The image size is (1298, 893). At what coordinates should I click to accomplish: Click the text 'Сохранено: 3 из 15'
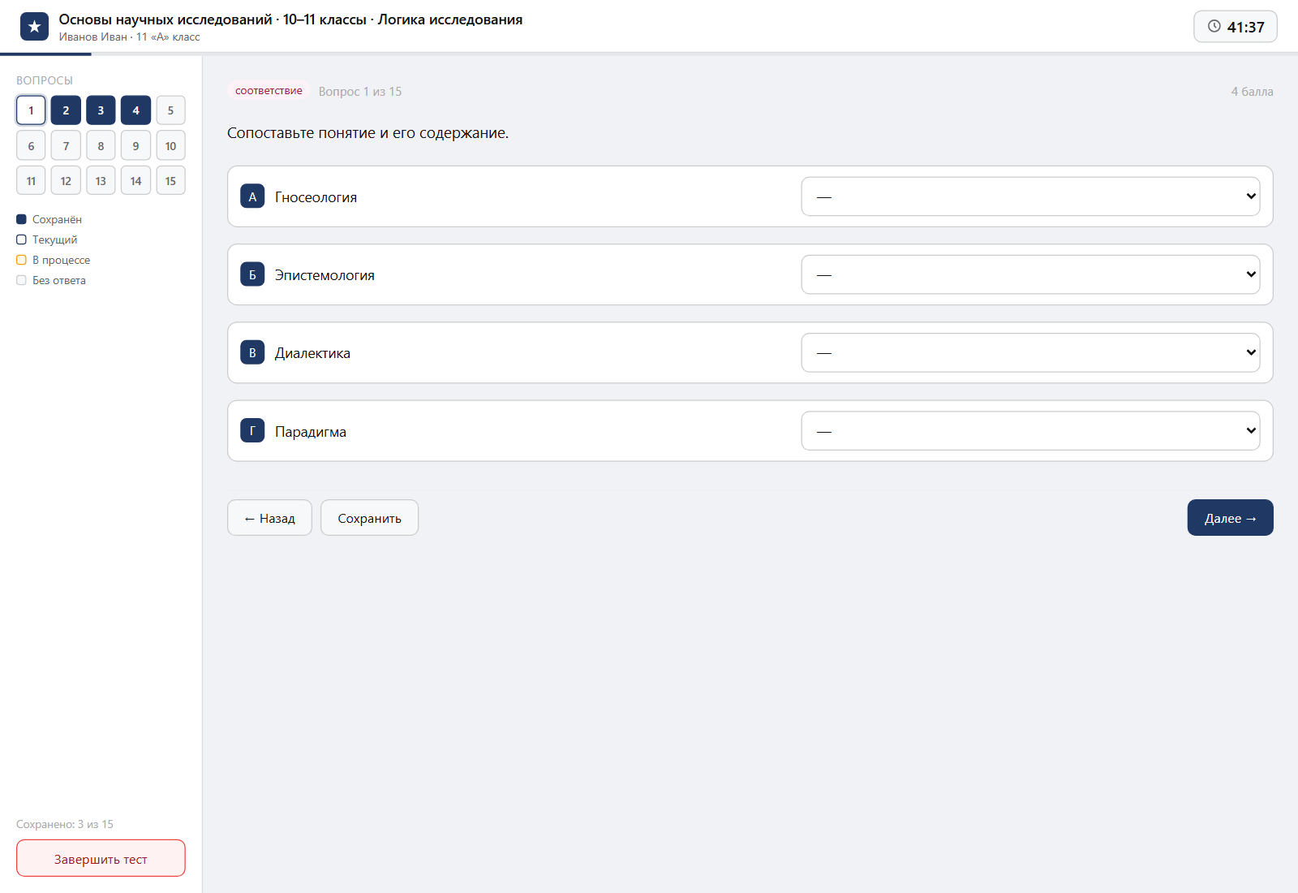tap(65, 824)
